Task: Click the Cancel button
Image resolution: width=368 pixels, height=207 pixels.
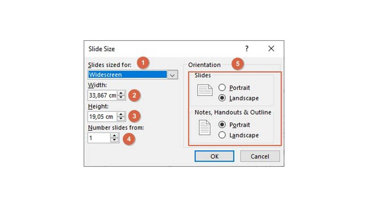Action: 260,156
